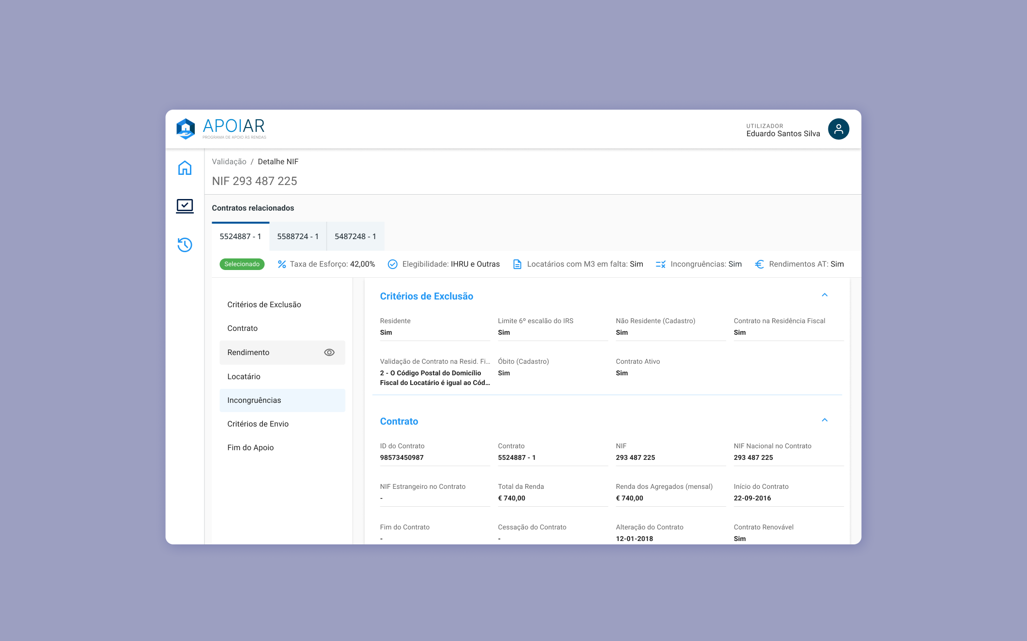Click the home icon in sidebar
The height and width of the screenshot is (641, 1027).
click(185, 168)
